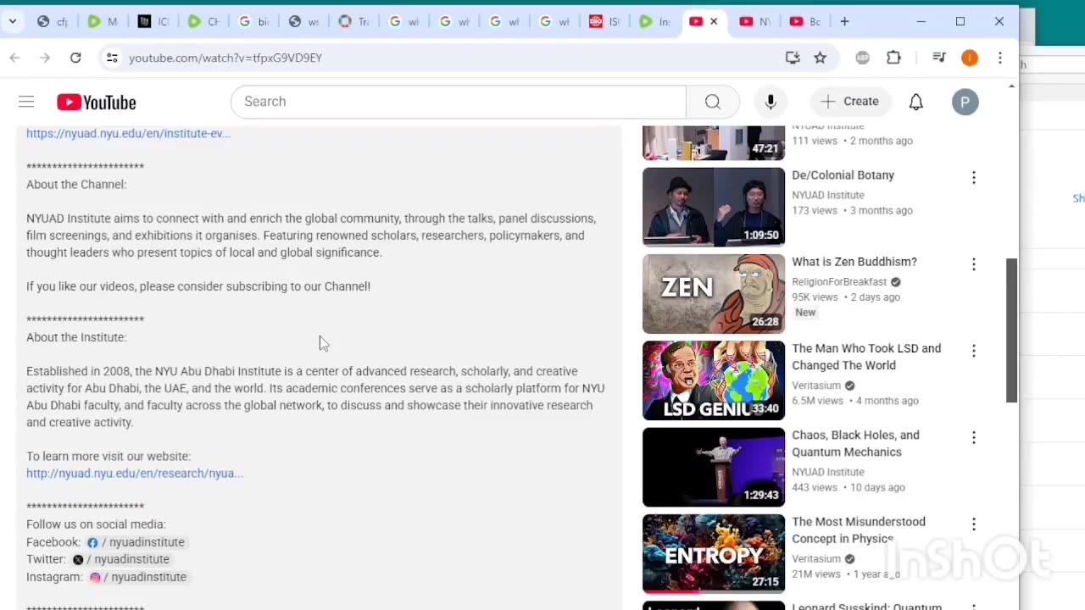Open Chaos, Black Holes, Quantum Mechanics title
The height and width of the screenshot is (610, 1085).
855,443
